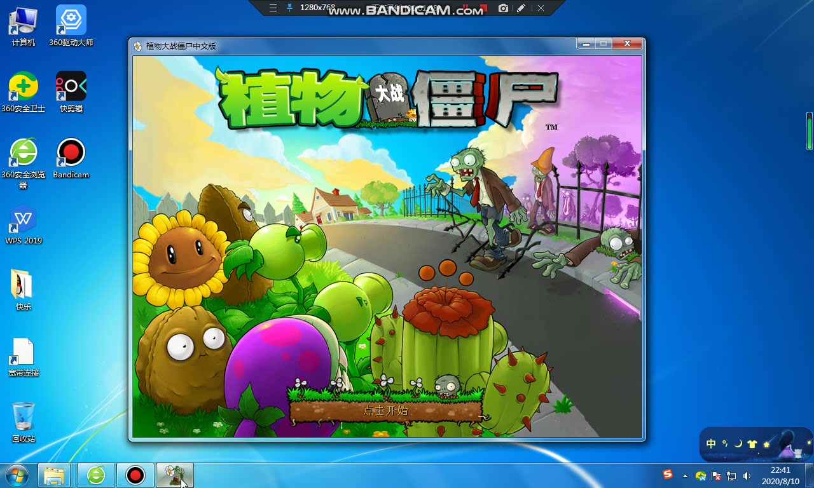Click the 1280x768 resolution text in Bandicam bar
The height and width of the screenshot is (488, 814).
coord(317,8)
